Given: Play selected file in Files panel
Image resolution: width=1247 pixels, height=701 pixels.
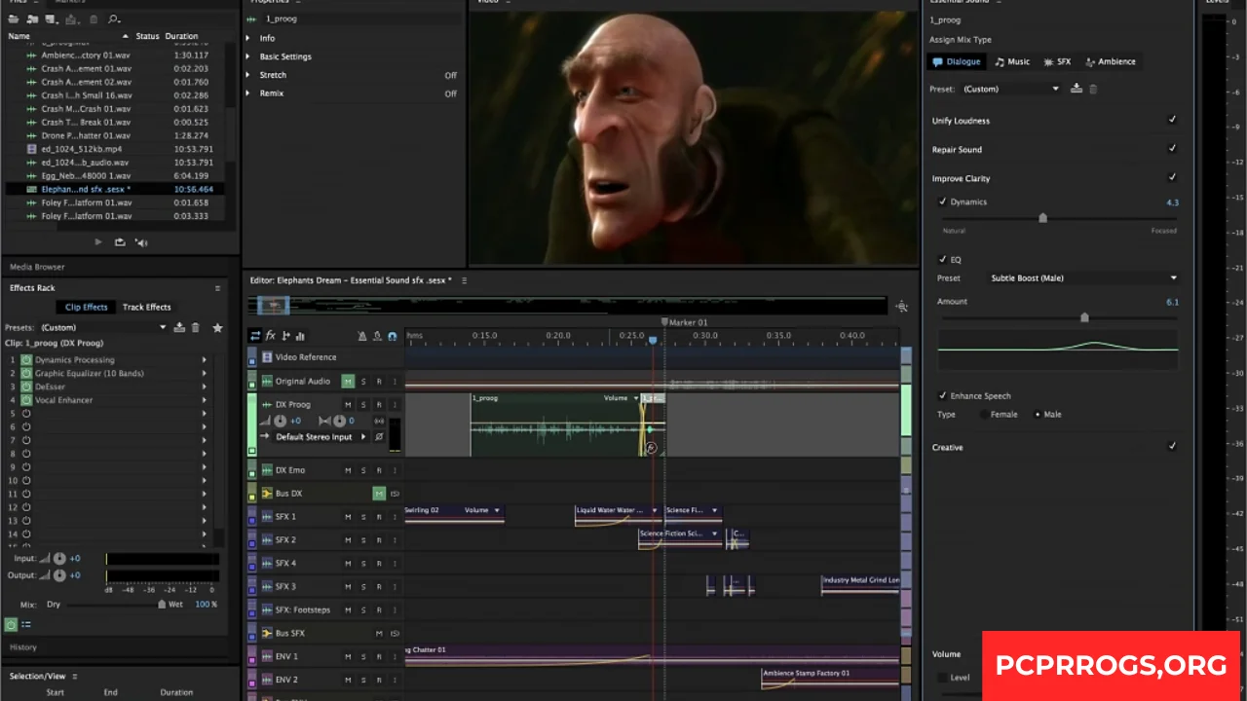Looking at the screenshot, I should (97, 242).
